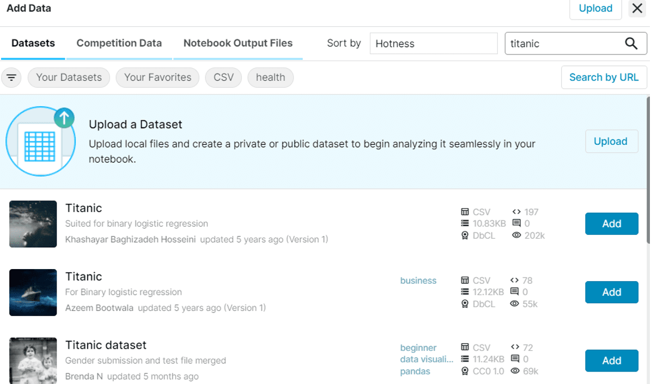The image size is (651, 384).
Task: Click the code icon next to 197
Action: coord(516,212)
